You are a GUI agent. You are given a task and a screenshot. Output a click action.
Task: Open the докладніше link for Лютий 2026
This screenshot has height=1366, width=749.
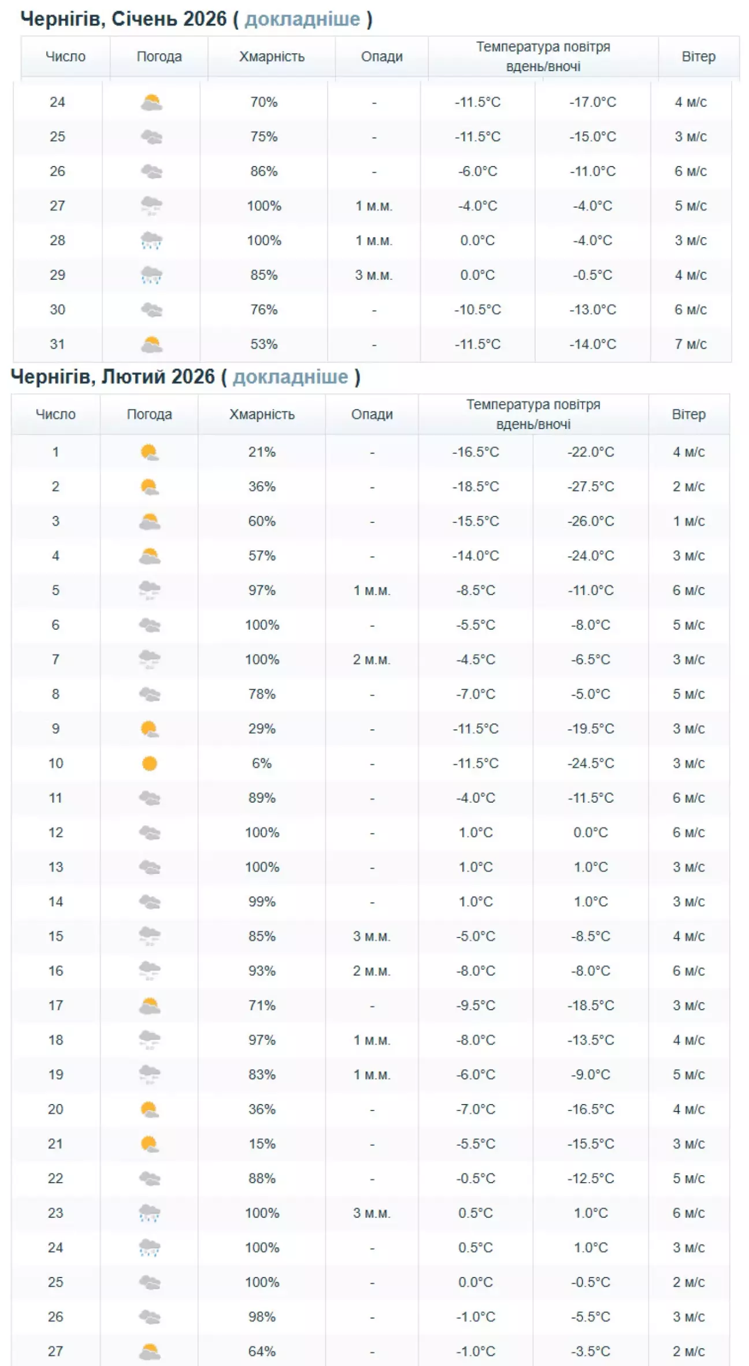290,377
